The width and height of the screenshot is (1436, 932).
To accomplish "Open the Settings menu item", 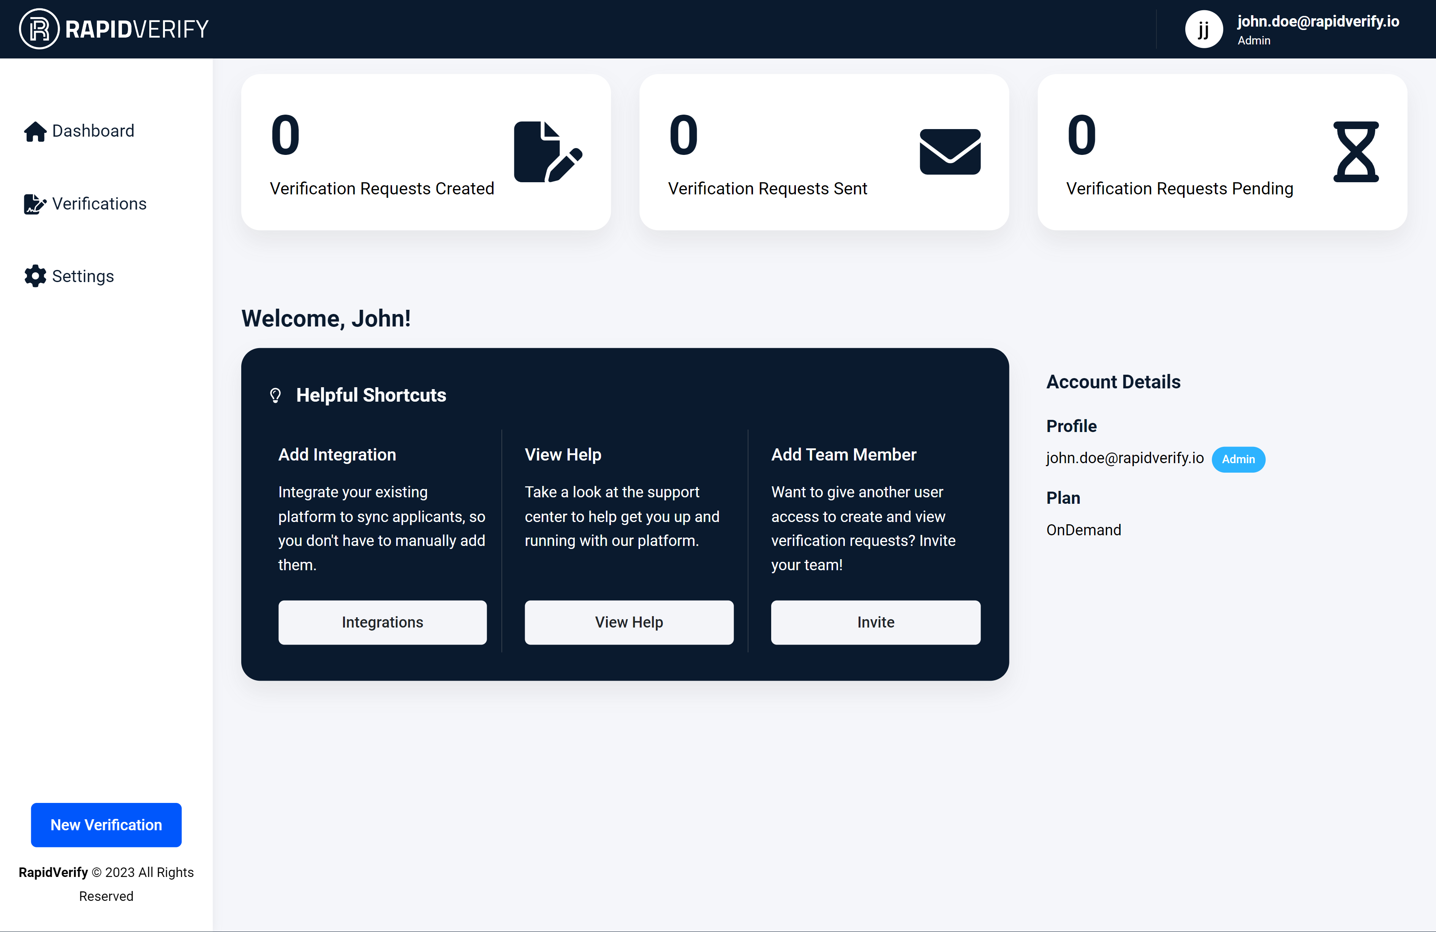I will tap(83, 276).
